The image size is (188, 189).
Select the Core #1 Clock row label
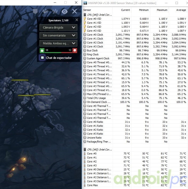tap(95, 39)
